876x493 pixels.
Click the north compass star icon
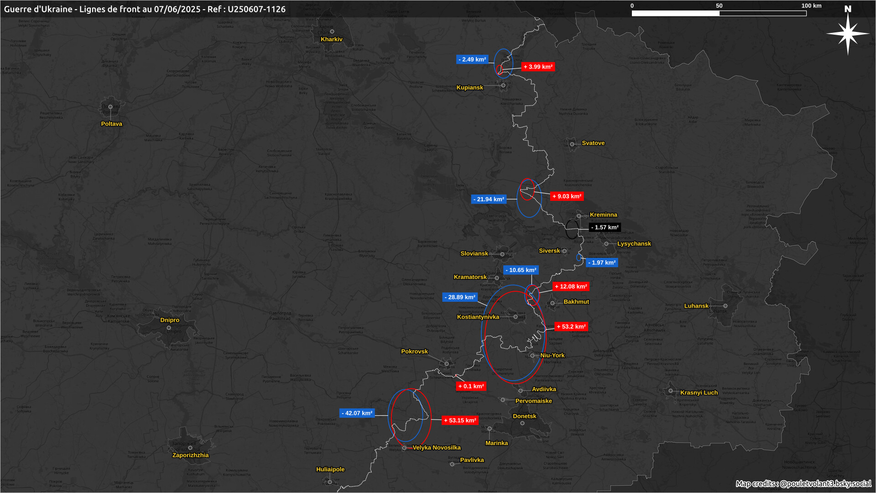click(848, 34)
